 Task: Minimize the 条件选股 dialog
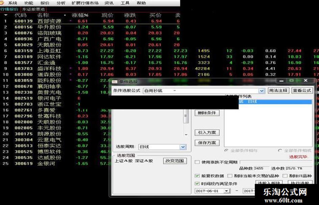(x=282, y=81)
